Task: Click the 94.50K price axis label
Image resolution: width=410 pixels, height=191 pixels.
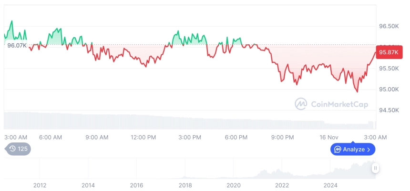Action: [389, 111]
